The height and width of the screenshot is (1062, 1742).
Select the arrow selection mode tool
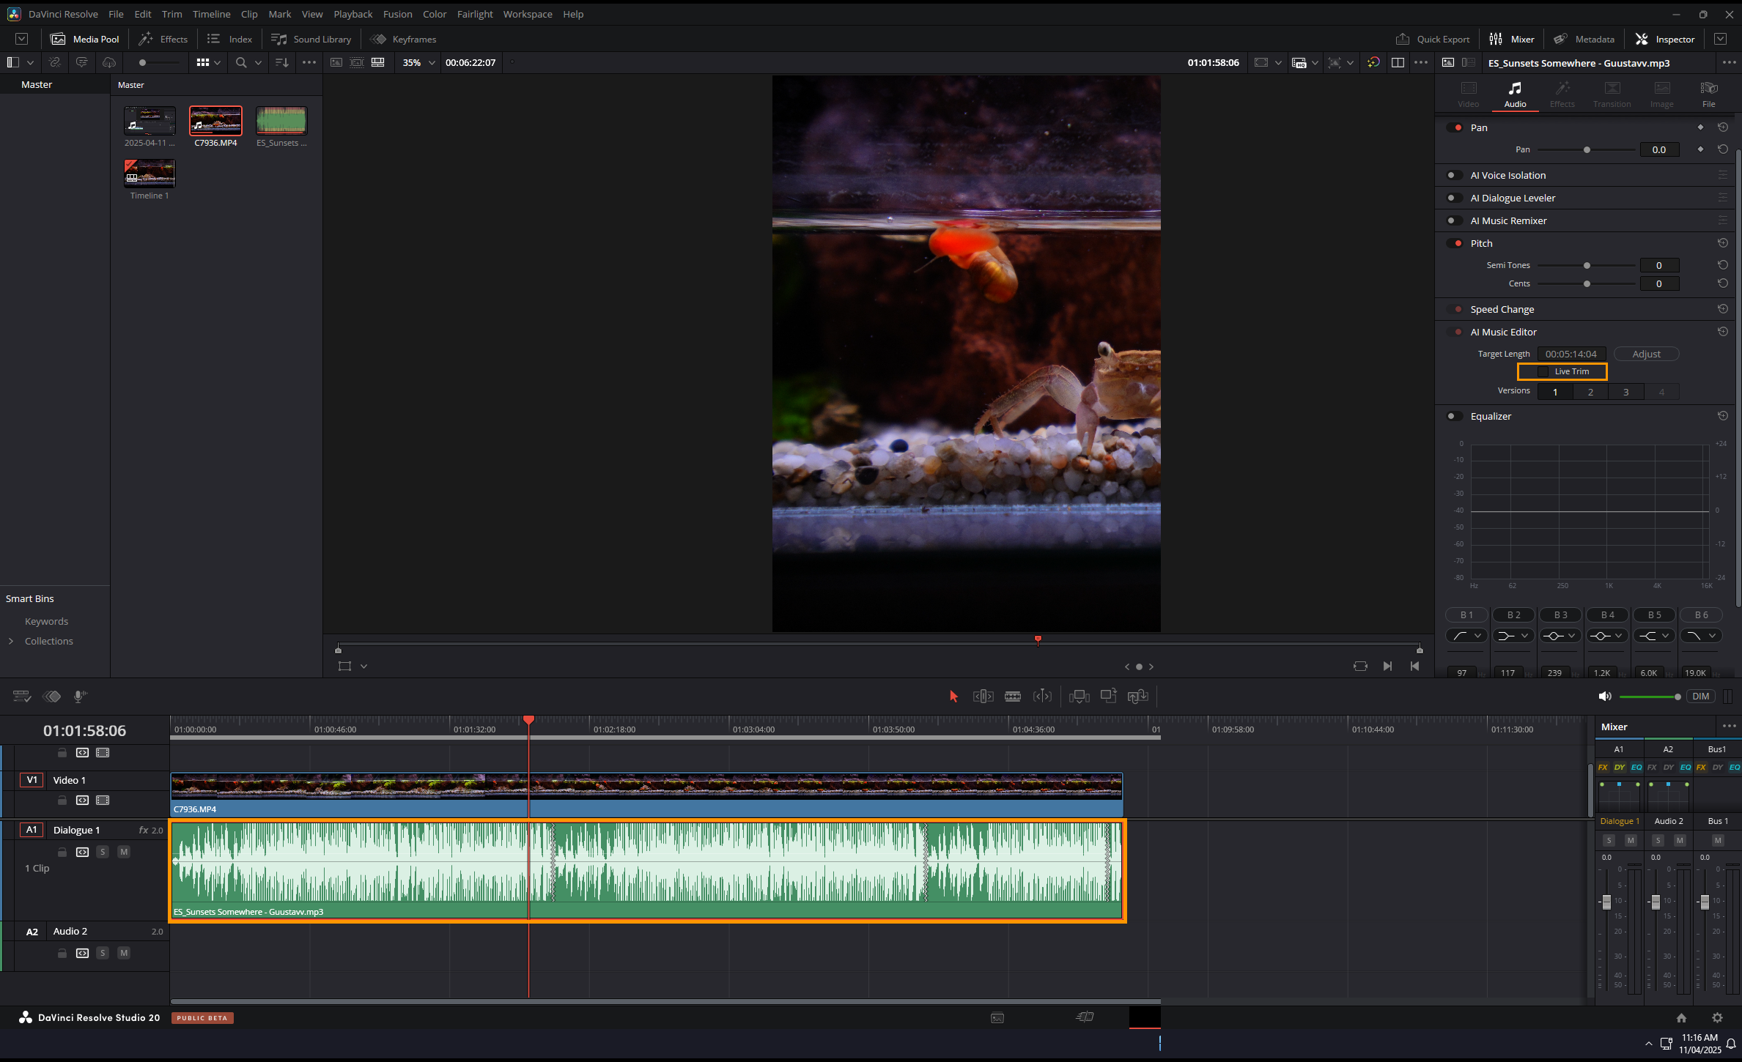(x=953, y=697)
